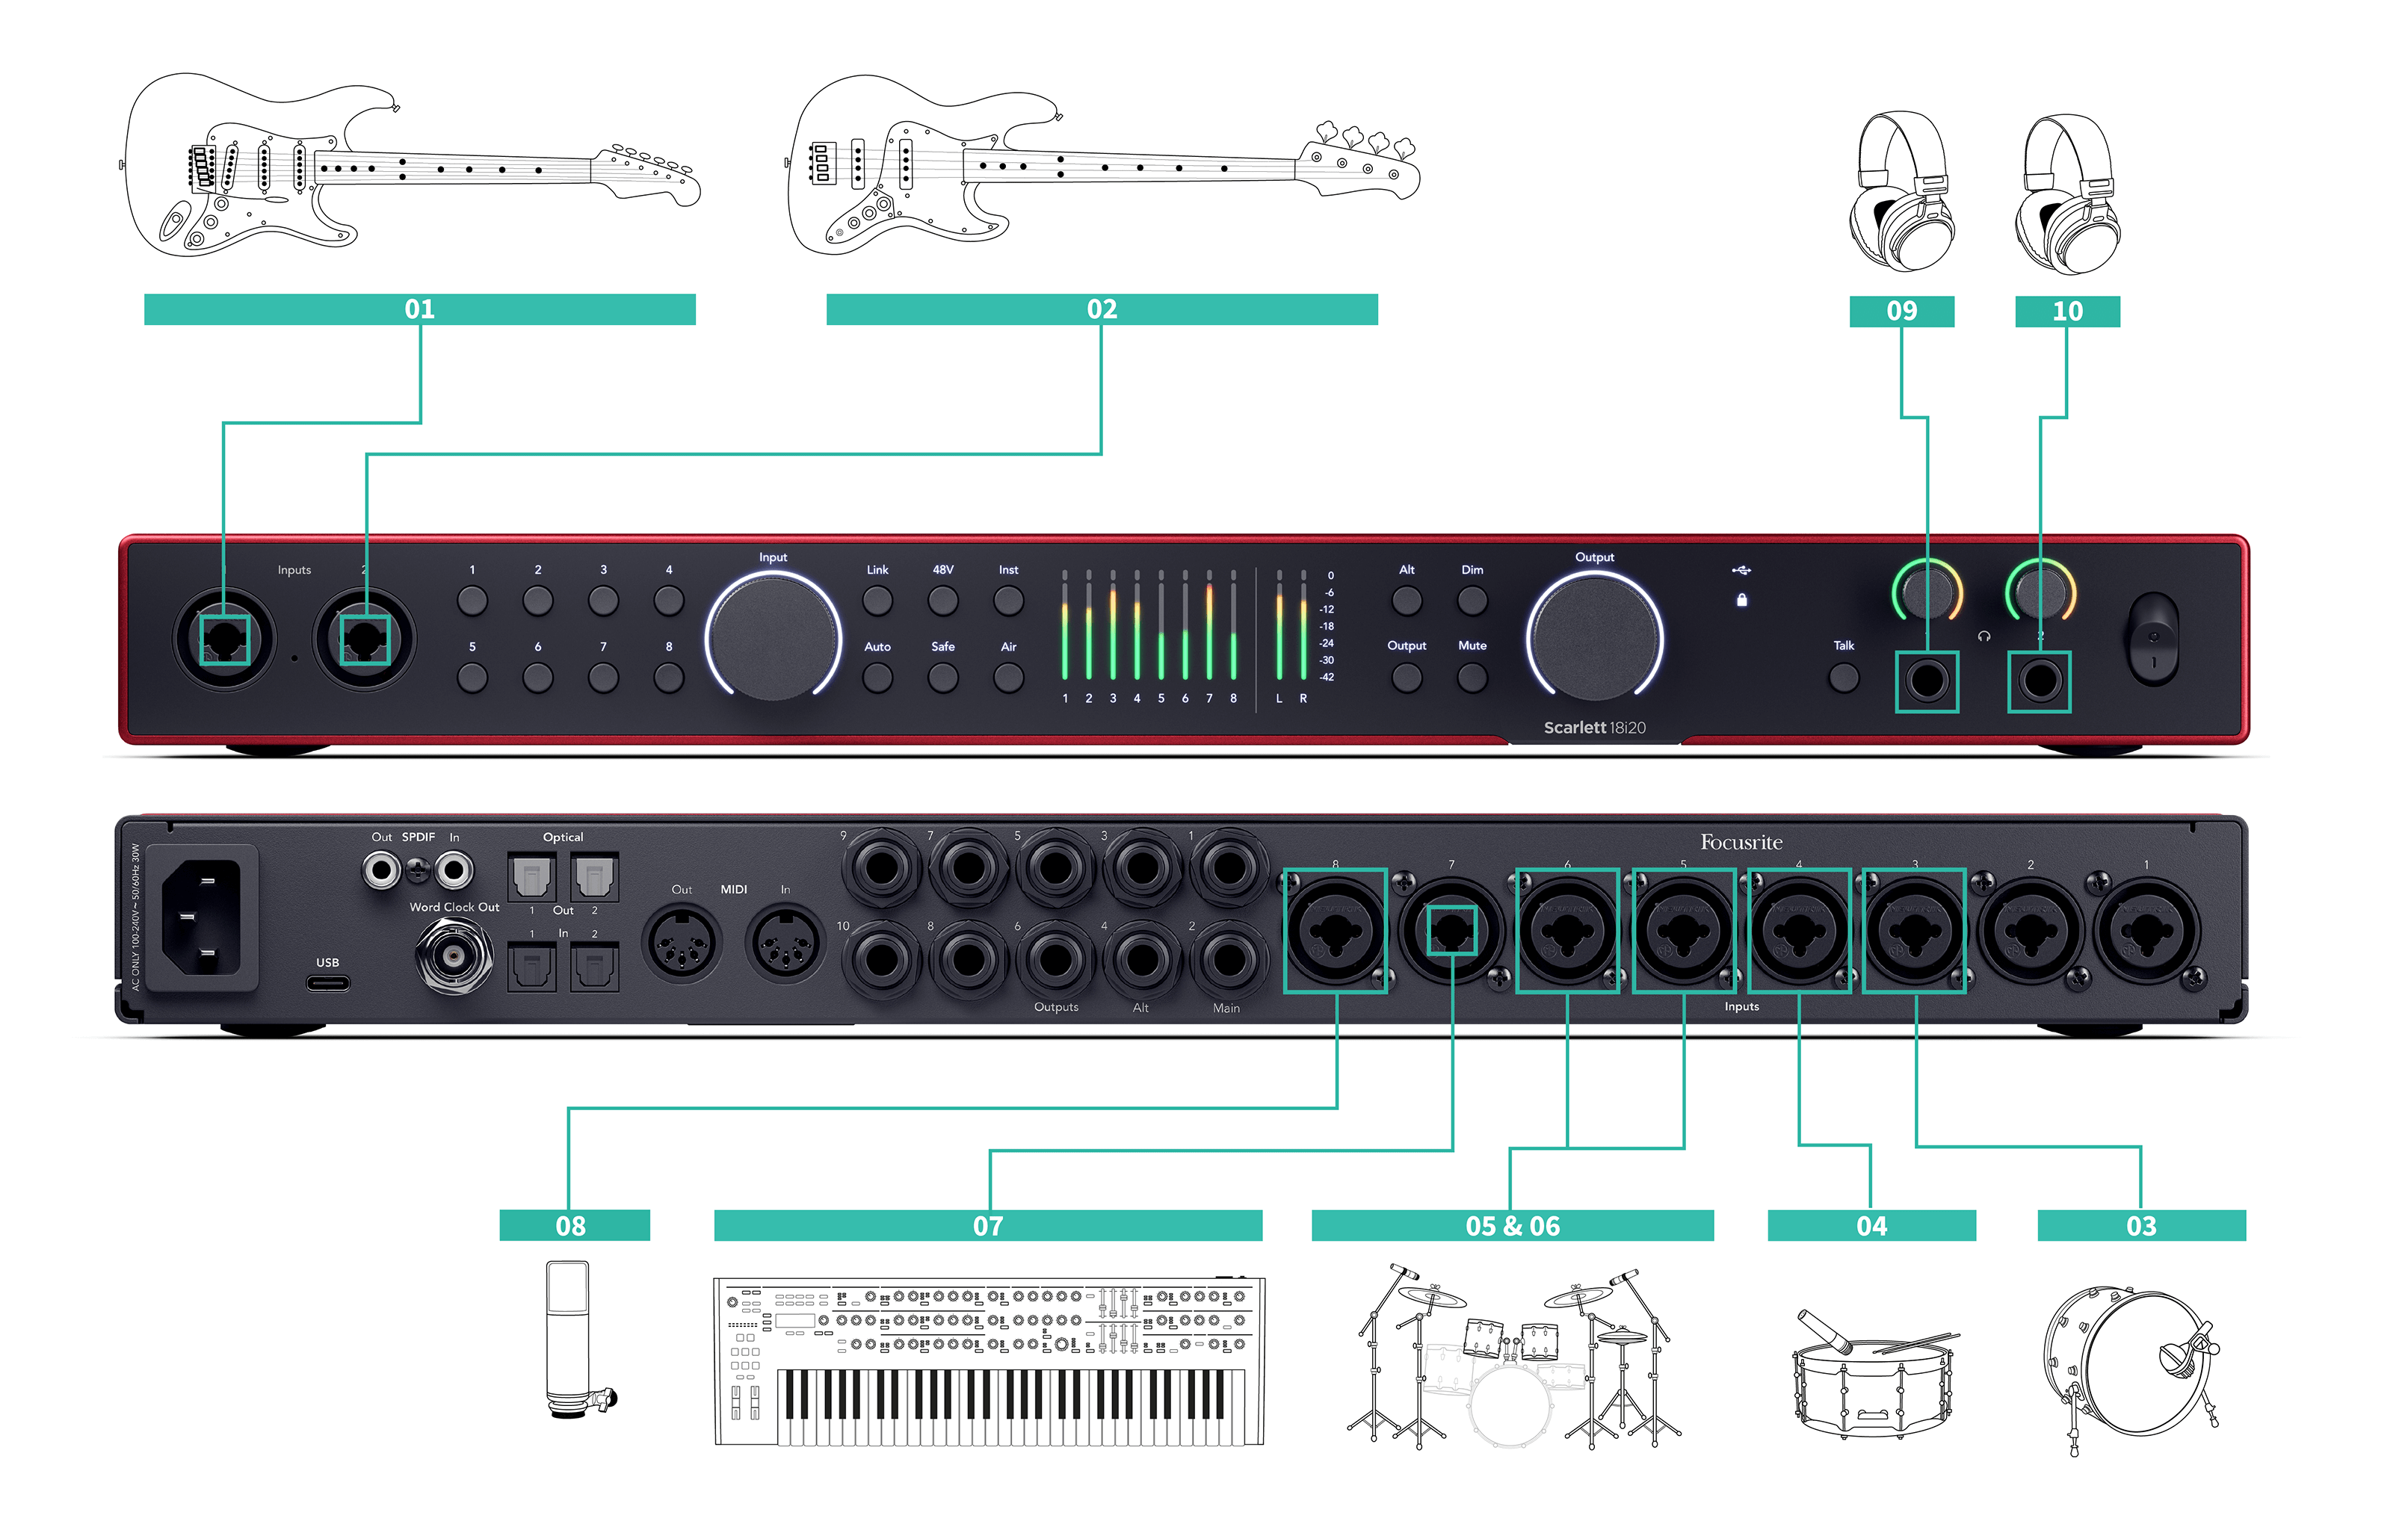Viewport: 2408px width, 1530px height.
Task: Select channel 4 with its select button
Action: coord(668,601)
